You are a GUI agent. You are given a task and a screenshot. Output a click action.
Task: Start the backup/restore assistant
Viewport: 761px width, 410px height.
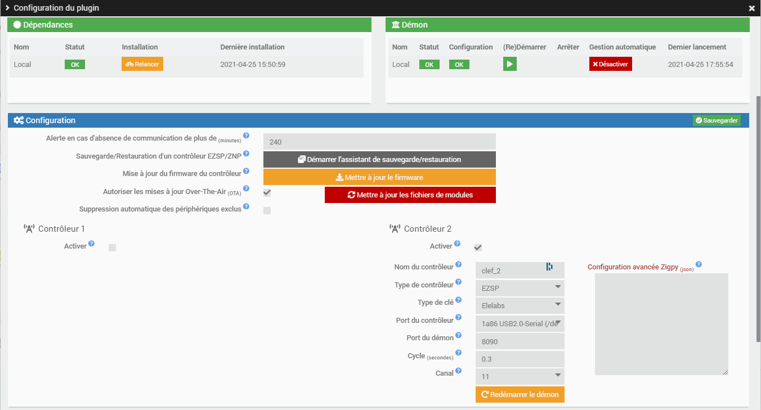point(379,160)
